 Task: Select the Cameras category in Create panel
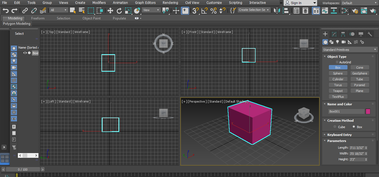(344, 42)
